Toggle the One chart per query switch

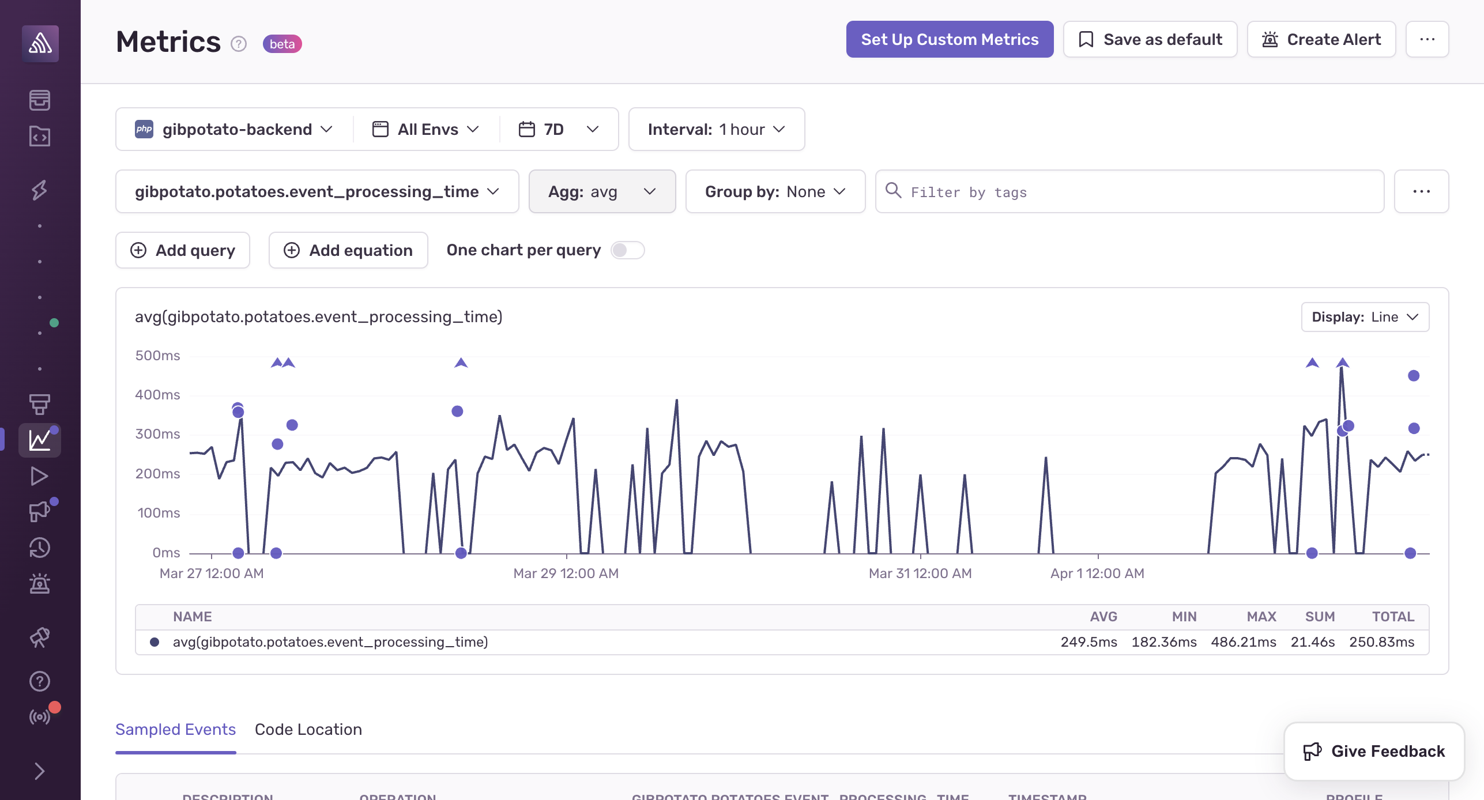pyautogui.click(x=628, y=249)
